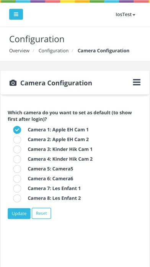Click the camera icon beside Camera Configuration

click(x=13, y=83)
